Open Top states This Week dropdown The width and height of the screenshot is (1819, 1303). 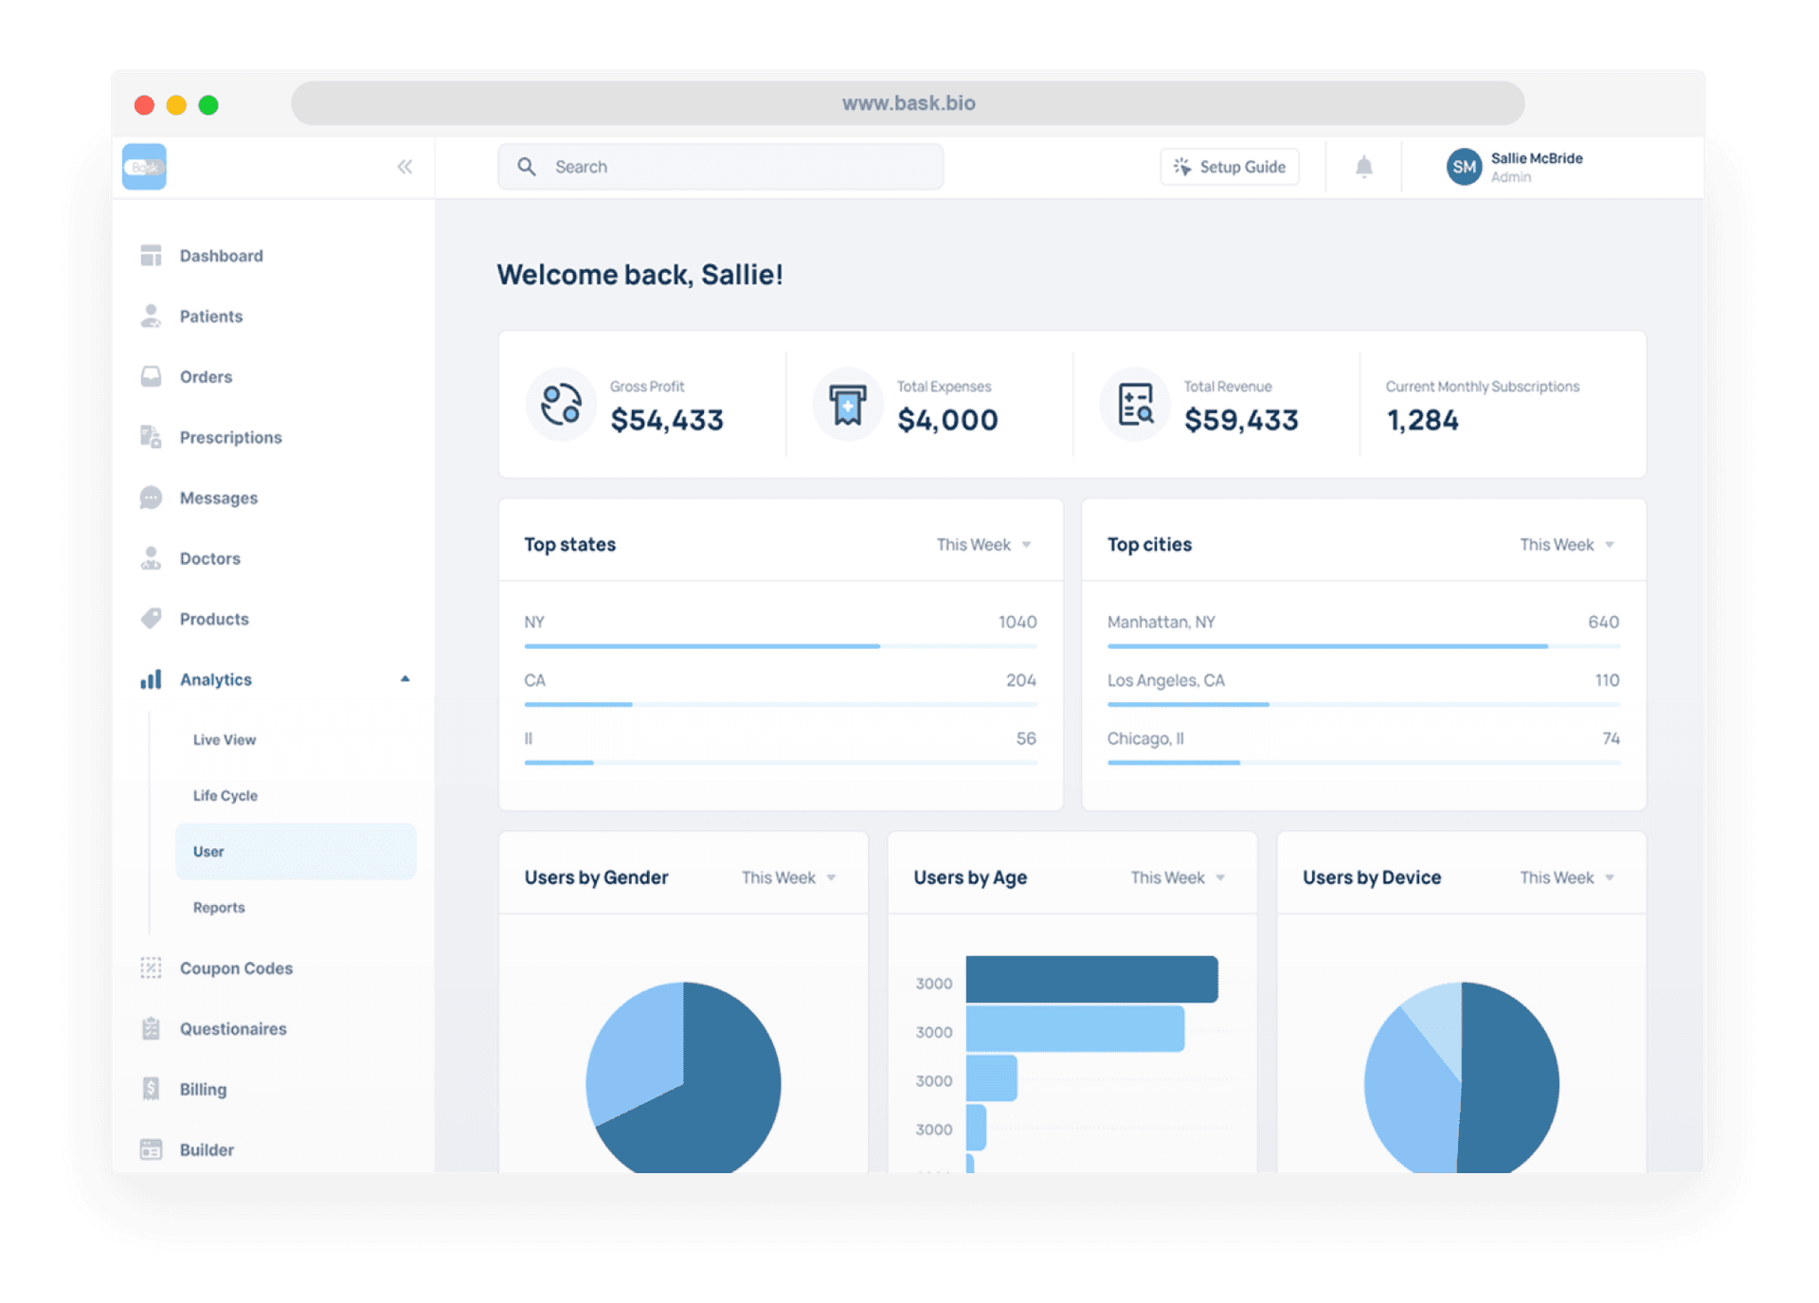pos(983,545)
